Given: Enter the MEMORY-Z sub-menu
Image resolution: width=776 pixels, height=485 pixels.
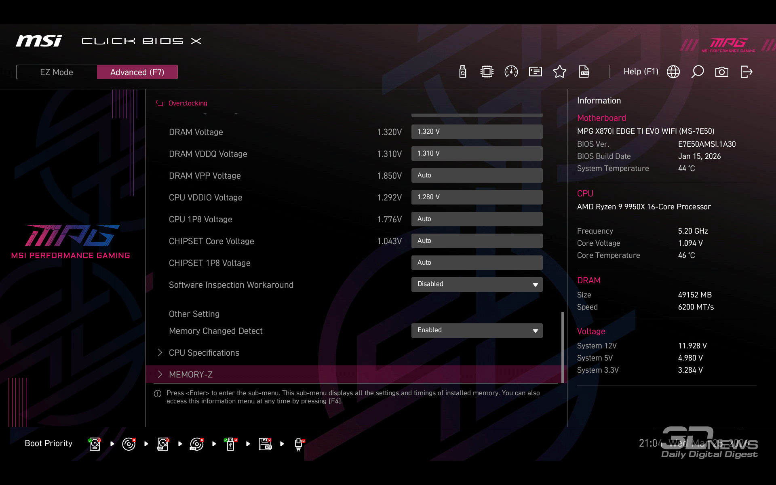Looking at the screenshot, I should [x=191, y=375].
